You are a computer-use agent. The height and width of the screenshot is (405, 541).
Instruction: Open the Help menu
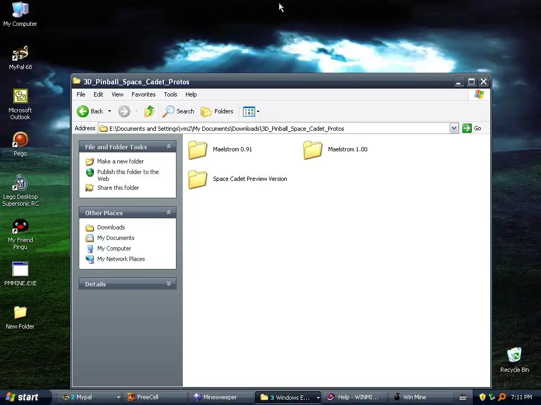[191, 94]
